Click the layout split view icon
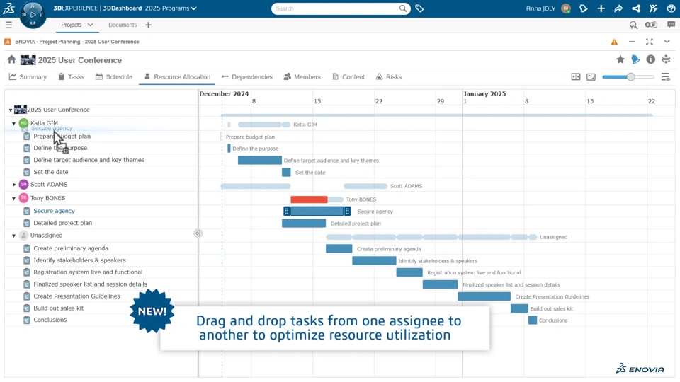This screenshot has height=382, width=680. (576, 76)
